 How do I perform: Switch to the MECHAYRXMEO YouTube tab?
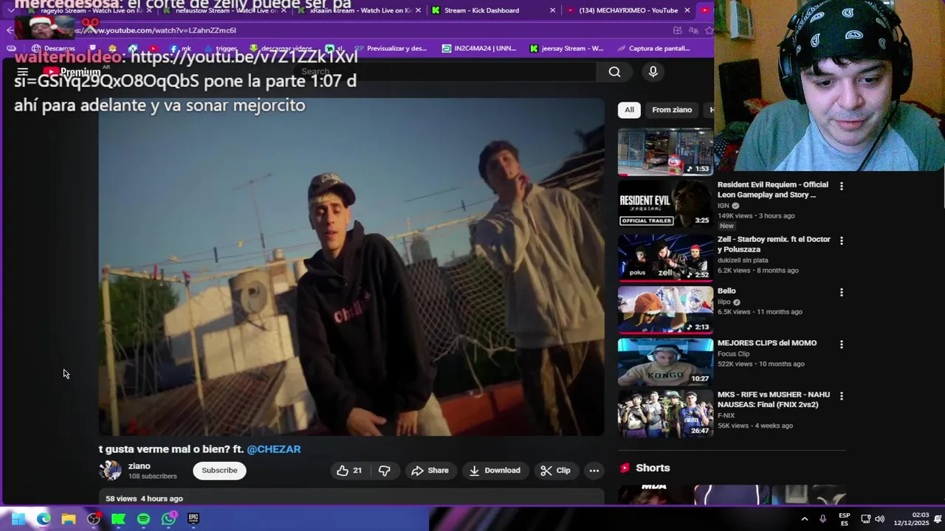click(x=628, y=10)
